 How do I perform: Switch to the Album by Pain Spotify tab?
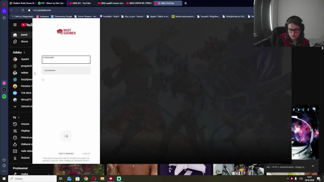[x=52, y=3]
